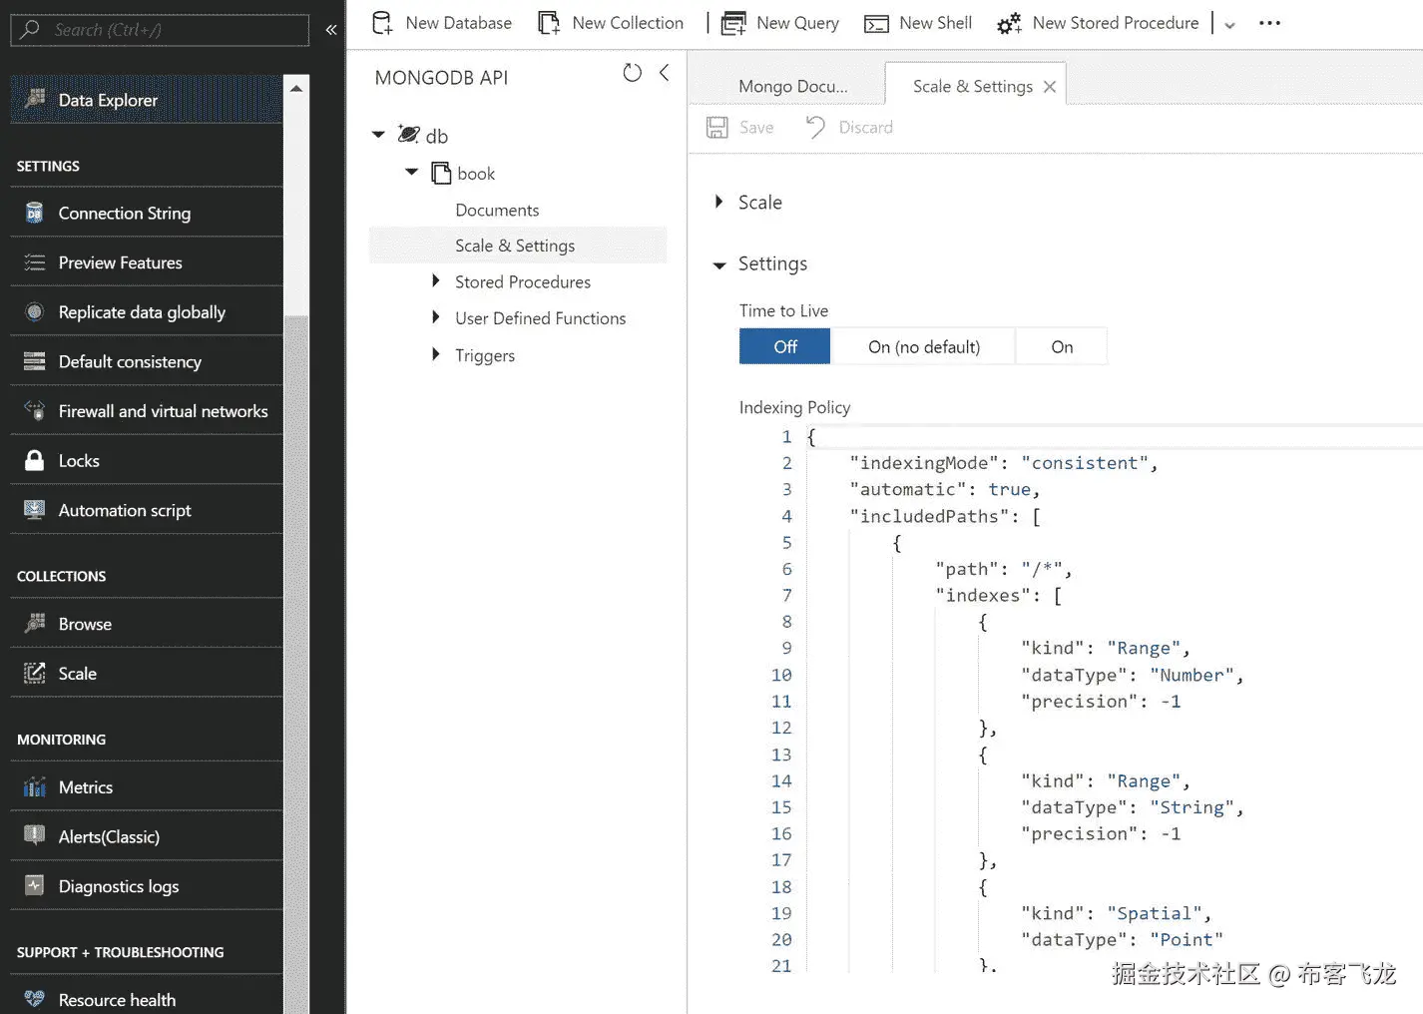Select On (no default) Time to Live

pos(923,346)
